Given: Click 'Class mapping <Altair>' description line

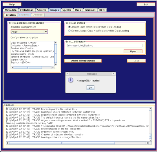Looking at the screenshot, I should coord(24,43).
